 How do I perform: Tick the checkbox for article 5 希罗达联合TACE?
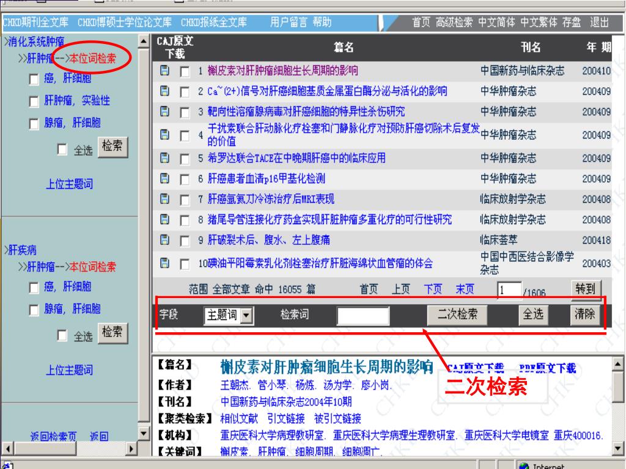(185, 159)
